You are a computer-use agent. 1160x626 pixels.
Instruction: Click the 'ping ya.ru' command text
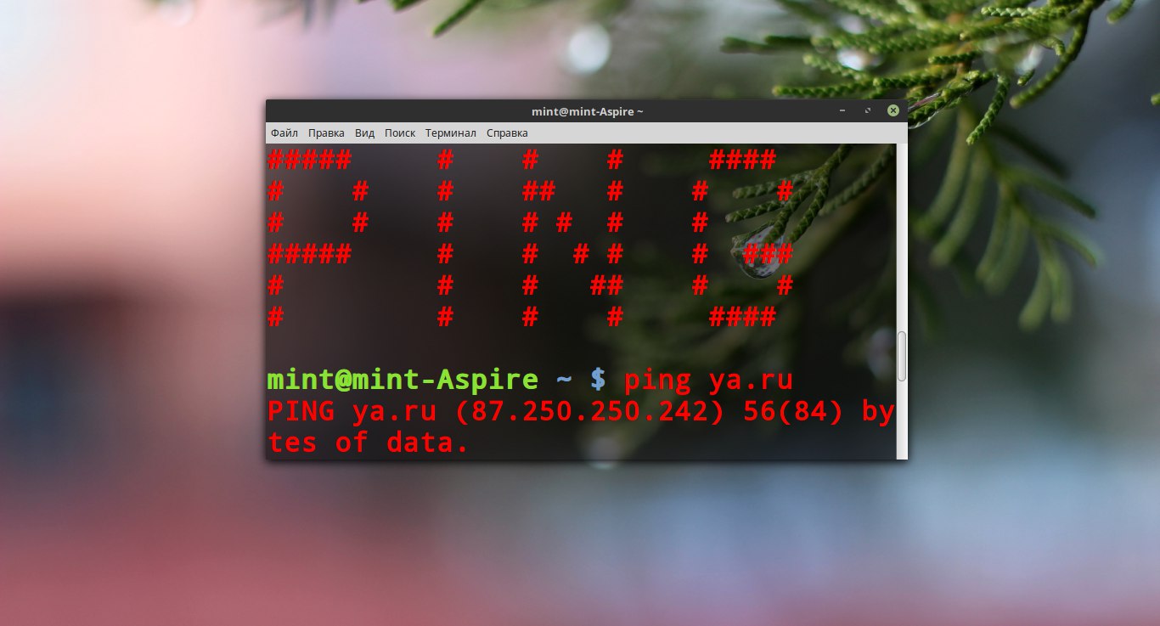pos(709,381)
